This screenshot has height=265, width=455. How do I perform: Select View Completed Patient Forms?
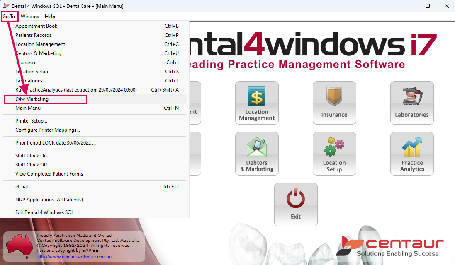tap(95, 174)
